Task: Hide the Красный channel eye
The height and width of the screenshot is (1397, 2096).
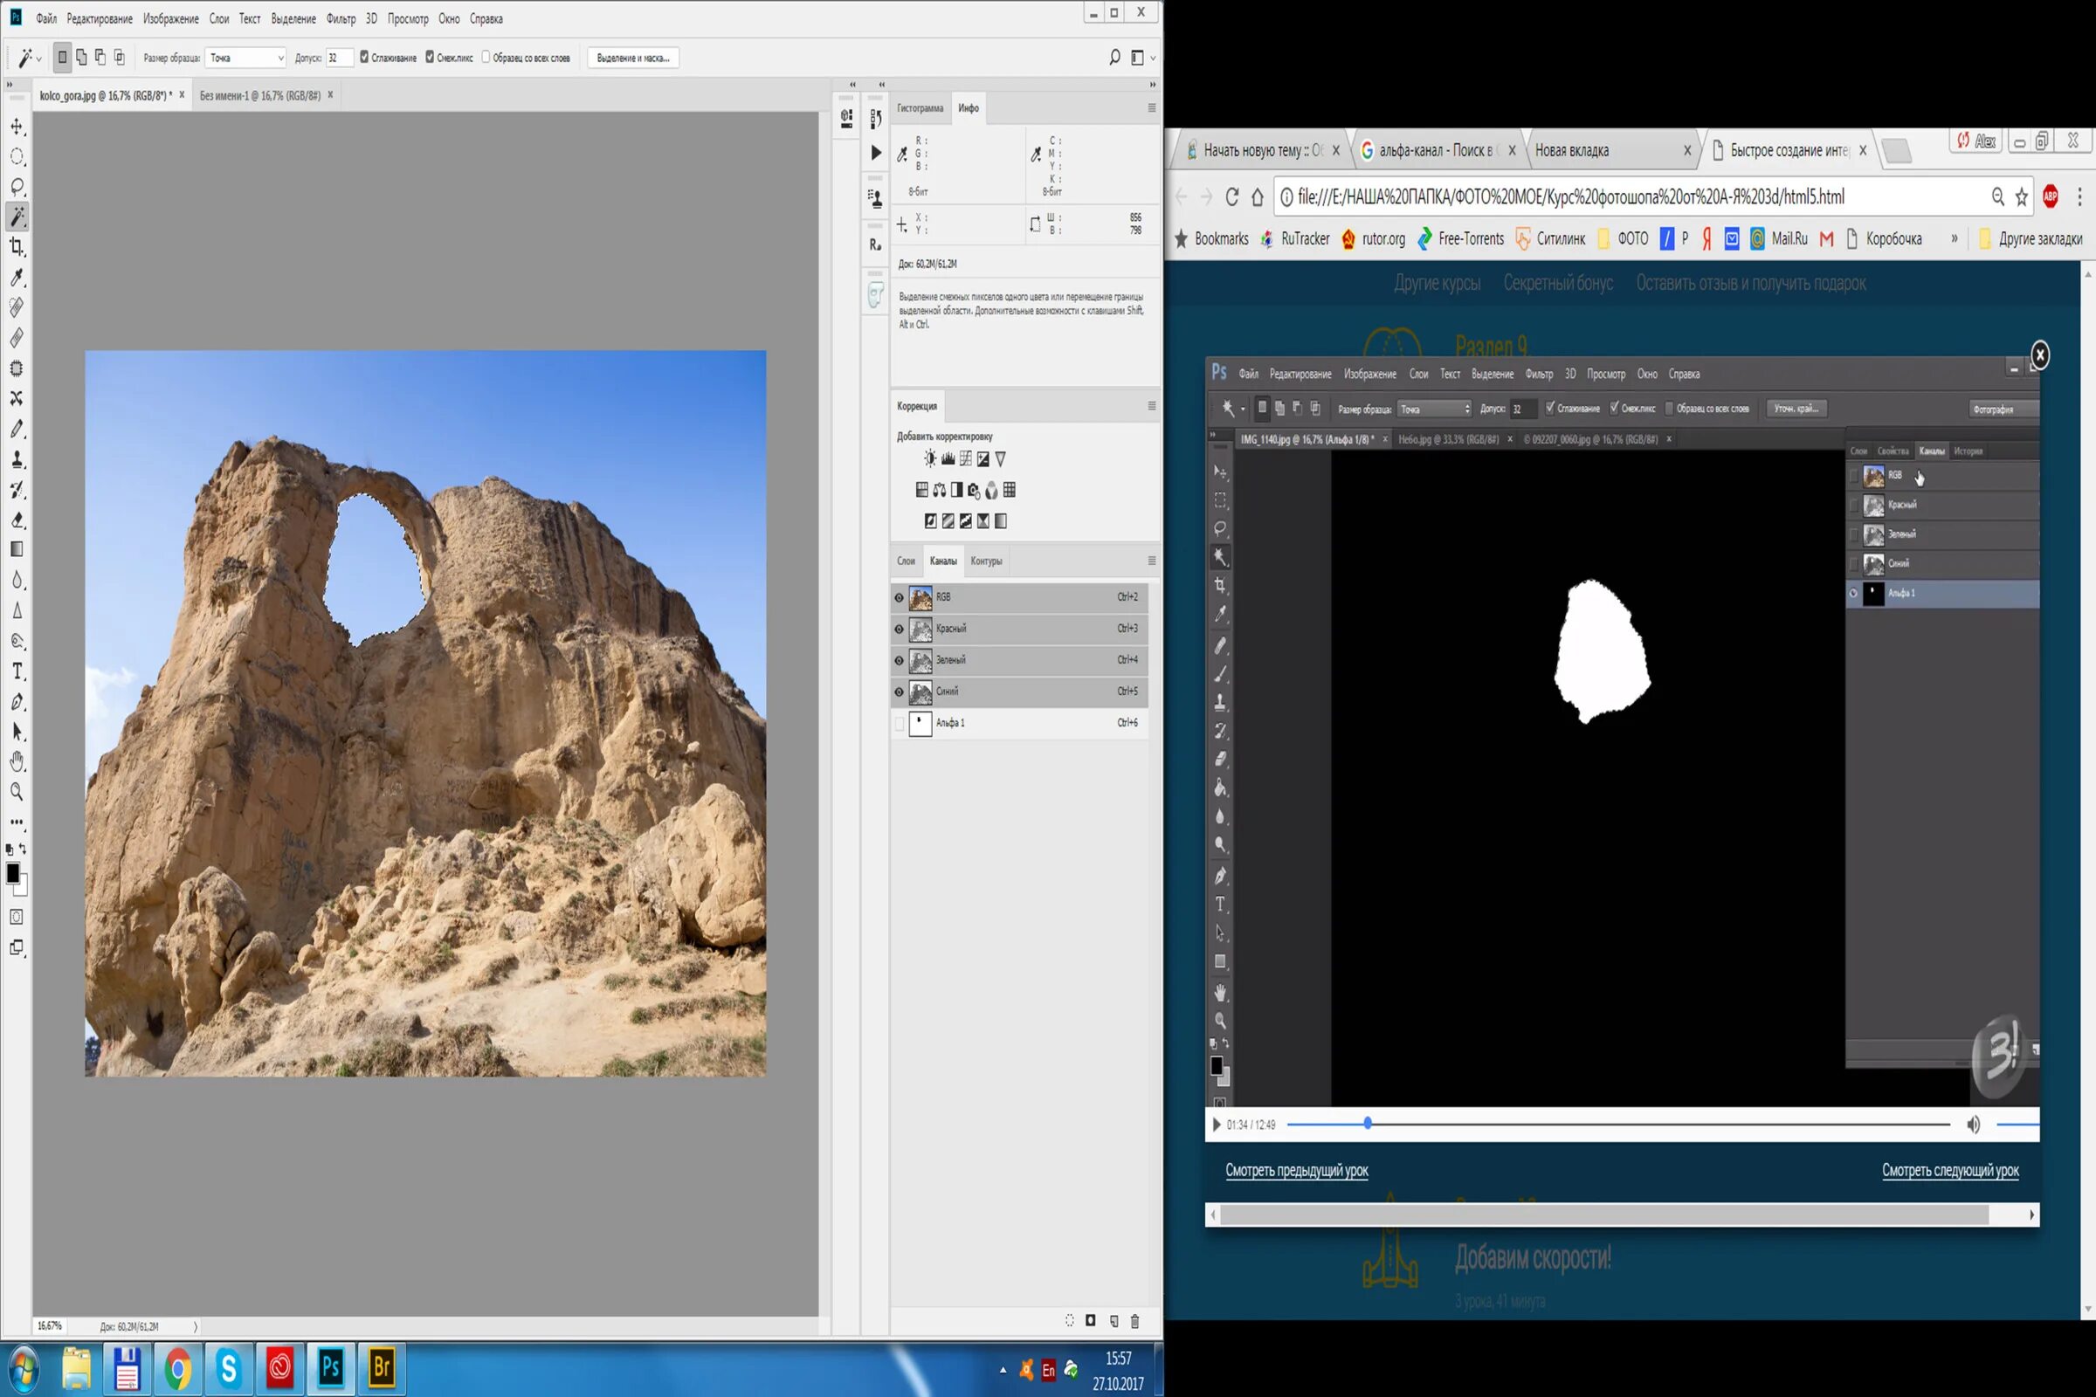Action: (x=900, y=629)
